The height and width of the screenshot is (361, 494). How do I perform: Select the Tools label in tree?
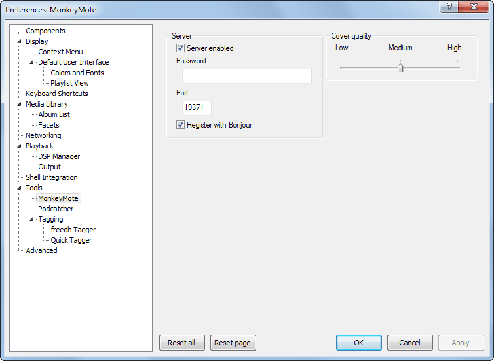point(33,188)
